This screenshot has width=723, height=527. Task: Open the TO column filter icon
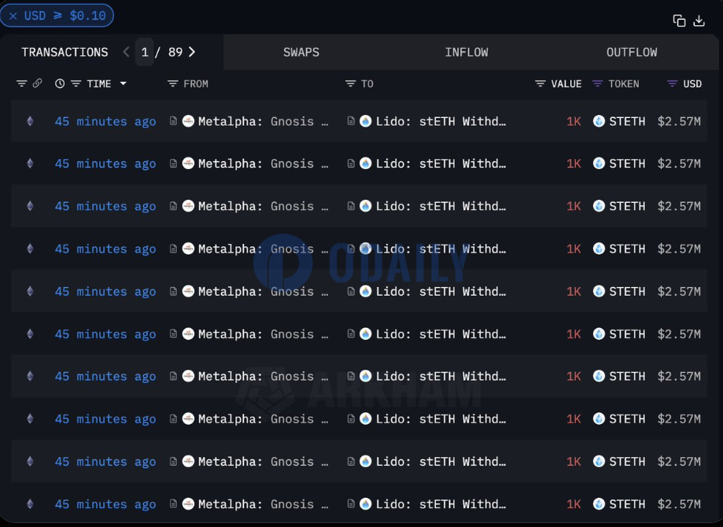(350, 83)
